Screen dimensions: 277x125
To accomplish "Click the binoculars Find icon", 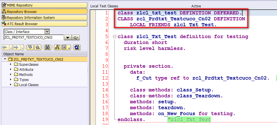I will pyautogui.click(x=47, y=47).
